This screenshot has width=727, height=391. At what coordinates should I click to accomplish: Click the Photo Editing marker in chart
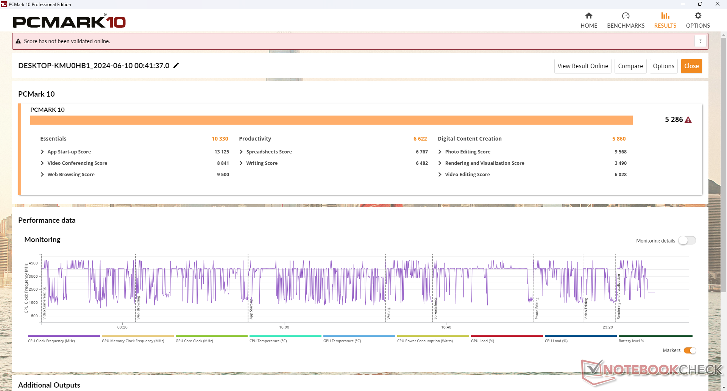pos(537,308)
